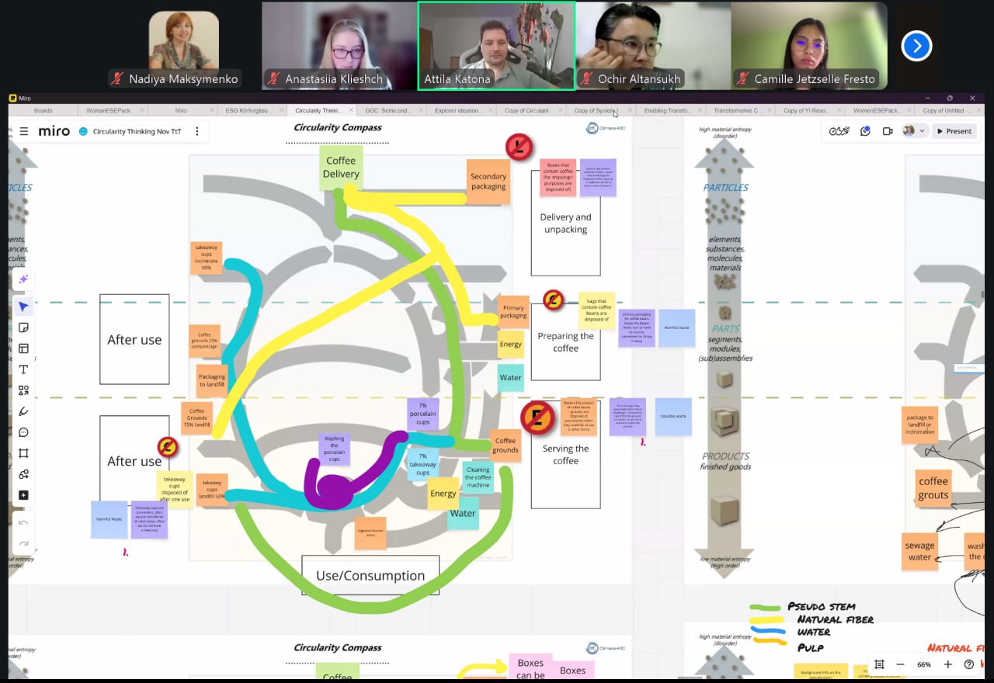
Task: Select the Pen drawing tool
Action: (x=23, y=411)
